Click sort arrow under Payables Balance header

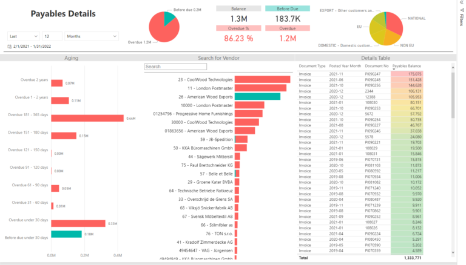394,69
